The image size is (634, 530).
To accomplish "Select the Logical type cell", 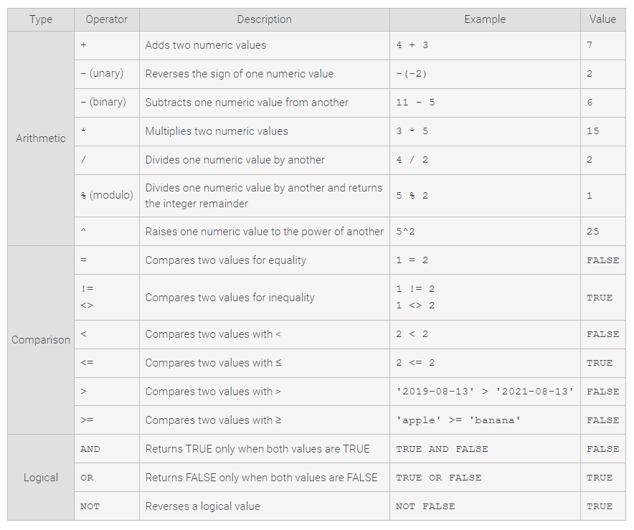I will coord(41,478).
